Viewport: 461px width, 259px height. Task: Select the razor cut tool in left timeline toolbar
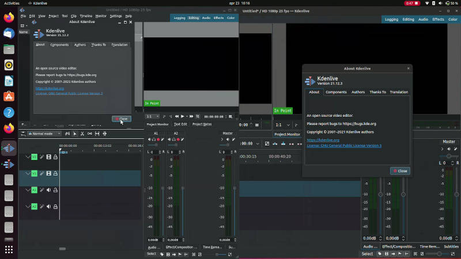[82, 134]
